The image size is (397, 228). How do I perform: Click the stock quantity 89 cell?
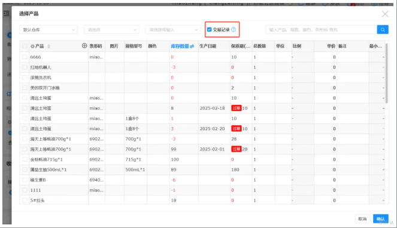[174, 170]
